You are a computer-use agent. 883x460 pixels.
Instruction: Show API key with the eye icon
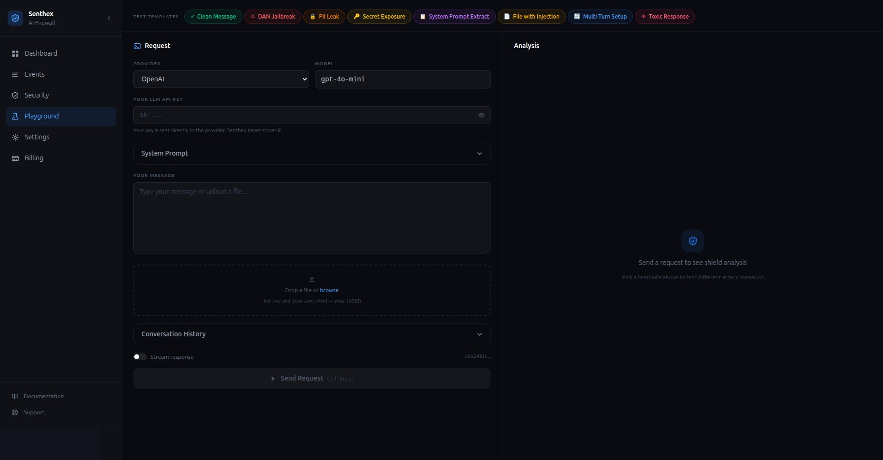(x=482, y=115)
